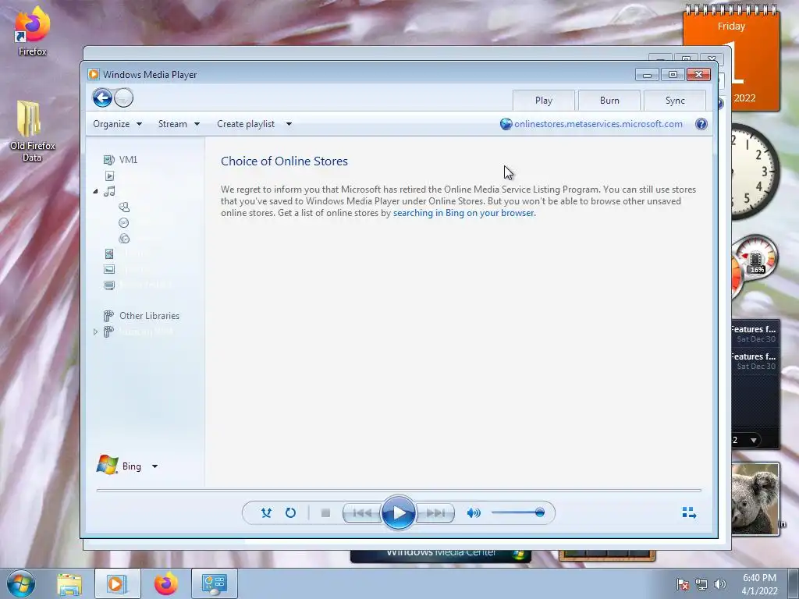Open the feed gadget's dropdown arrow
Screen dimensions: 799x599
click(754, 440)
